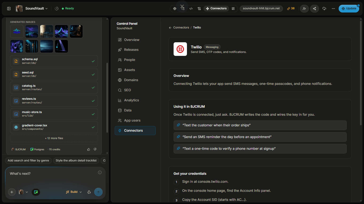Click the thumbs down icon

(95, 149)
